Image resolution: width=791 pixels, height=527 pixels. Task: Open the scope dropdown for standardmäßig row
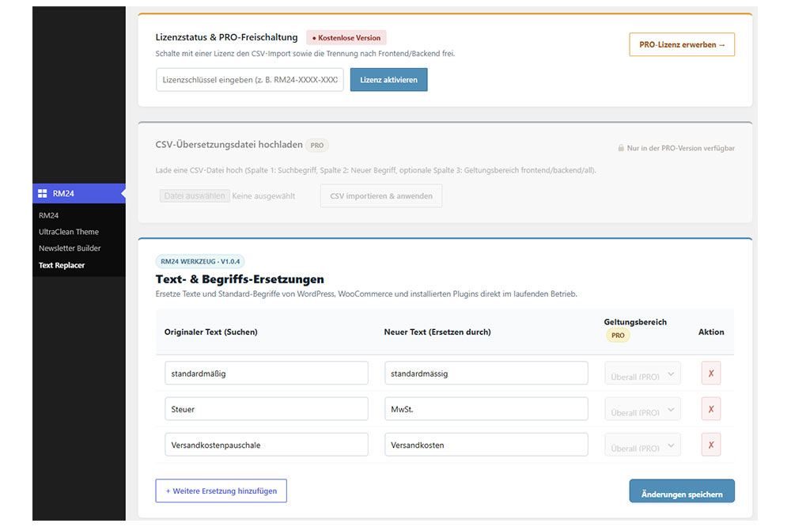click(642, 373)
